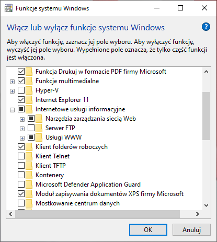This screenshot has height=242, width=217.
Task: Click the Internet Explorer 11 folder icon
Action: (x=29, y=100)
